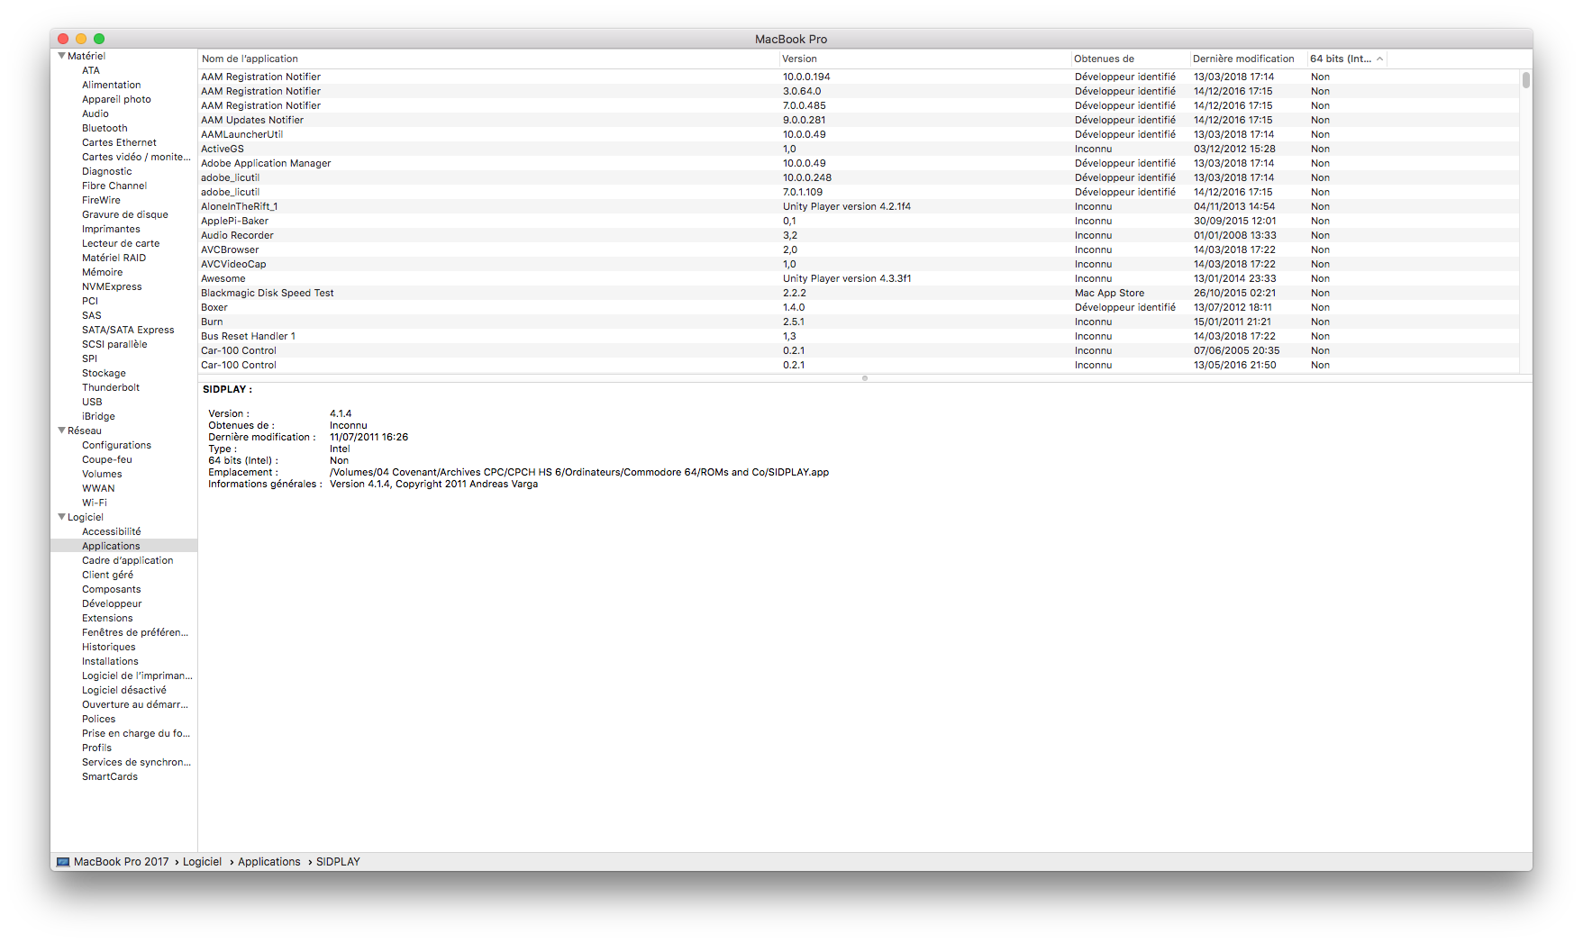
Task: Open the Thunderbolt hardware section
Action: pyautogui.click(x=111, y=387)
